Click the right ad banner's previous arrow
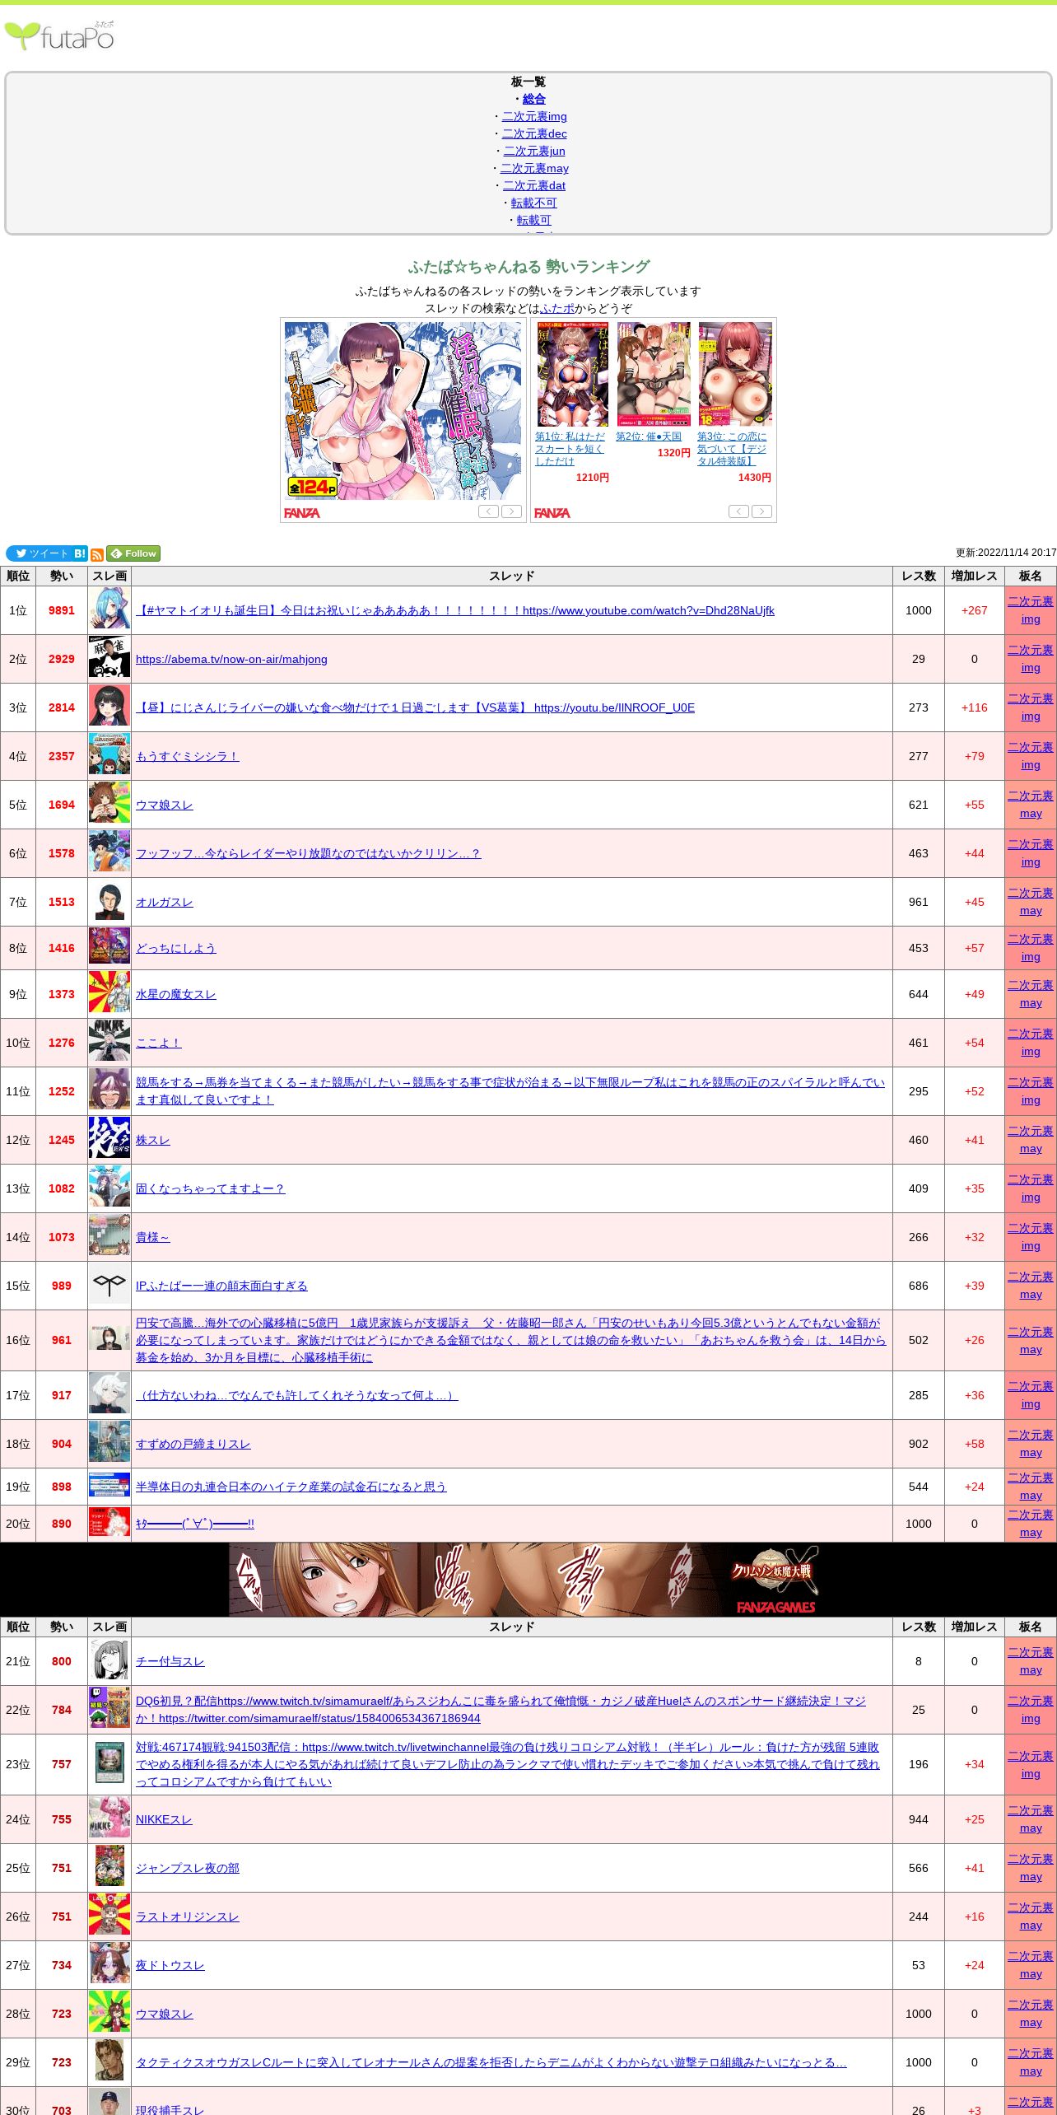This screenshot has width=1057, height=2115. [738, 511]
